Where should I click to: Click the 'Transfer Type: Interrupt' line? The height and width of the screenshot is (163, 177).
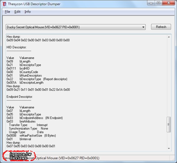[28, 125]
